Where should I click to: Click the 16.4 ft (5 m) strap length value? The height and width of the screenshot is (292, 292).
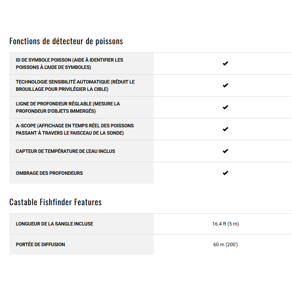pos(225,224)
